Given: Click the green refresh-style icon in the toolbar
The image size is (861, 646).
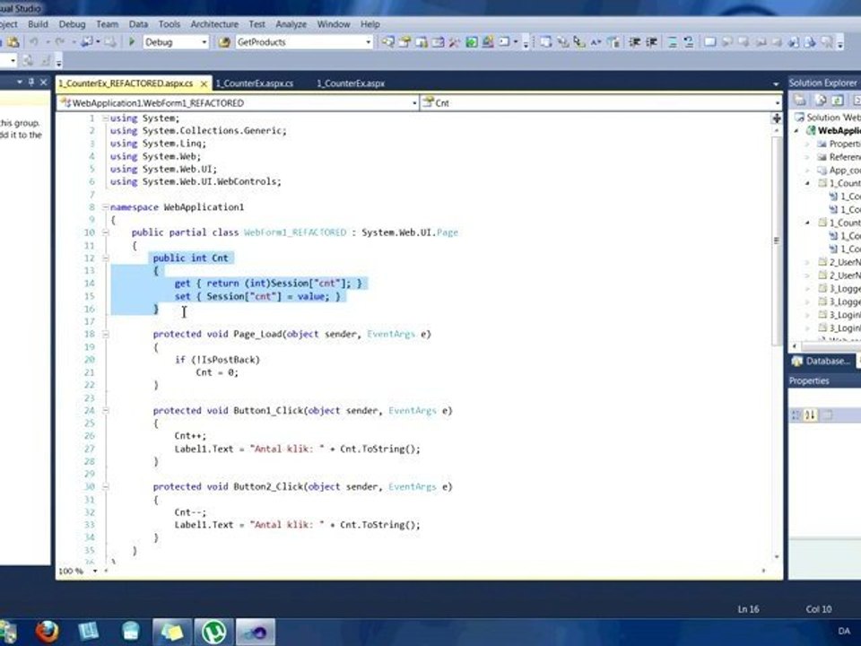Looking at the screenshot, I should (x=471, y=42).
